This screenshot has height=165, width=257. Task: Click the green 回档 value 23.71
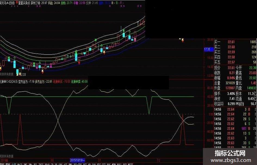coord(69,3)
